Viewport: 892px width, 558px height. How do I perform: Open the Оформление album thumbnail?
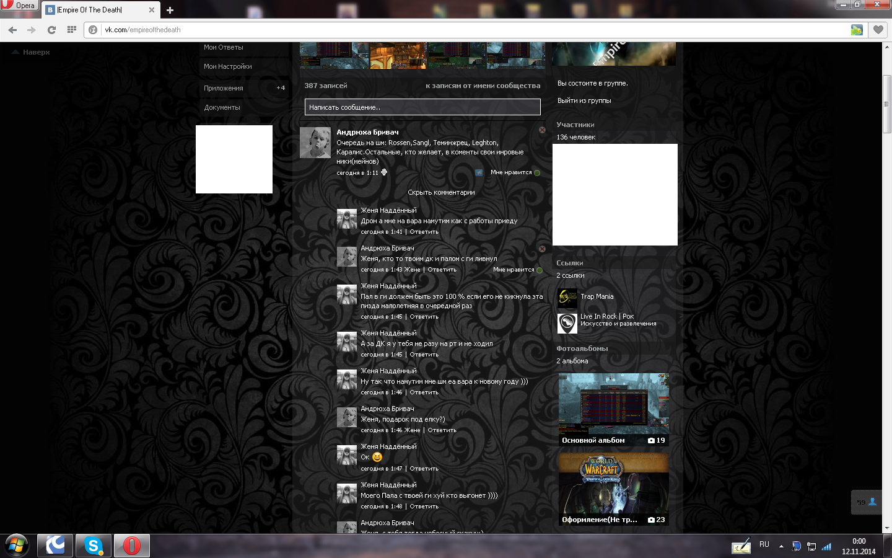[614, 489]
